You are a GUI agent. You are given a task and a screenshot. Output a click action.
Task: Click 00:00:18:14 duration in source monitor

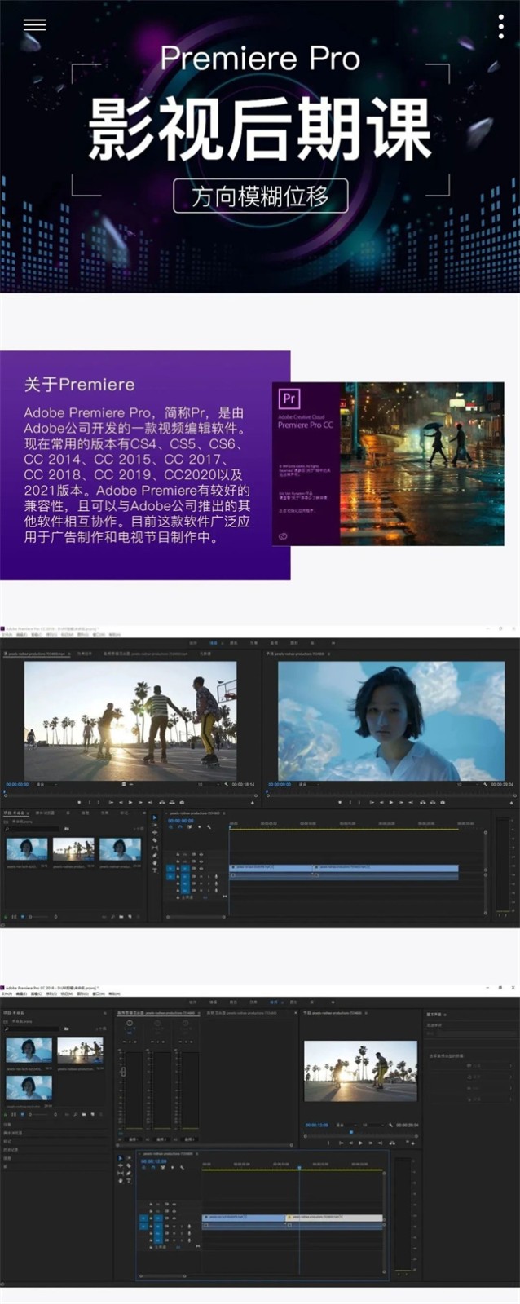point(243,785)
